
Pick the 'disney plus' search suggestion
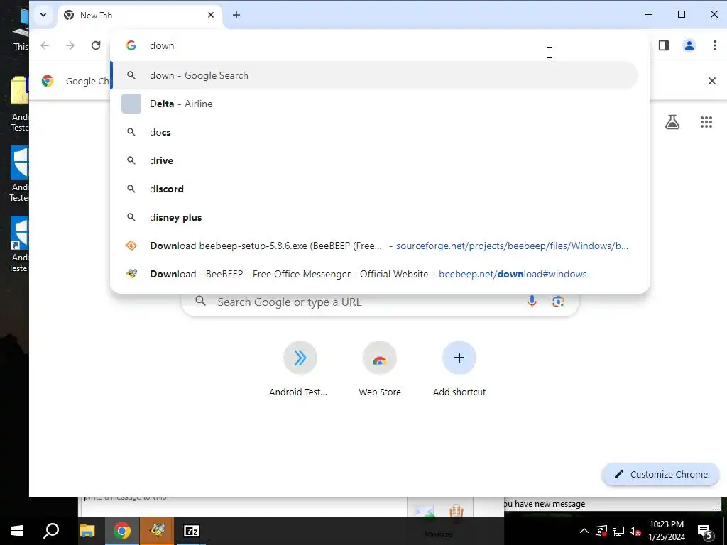pyautogui.click(x=375, y=217)
